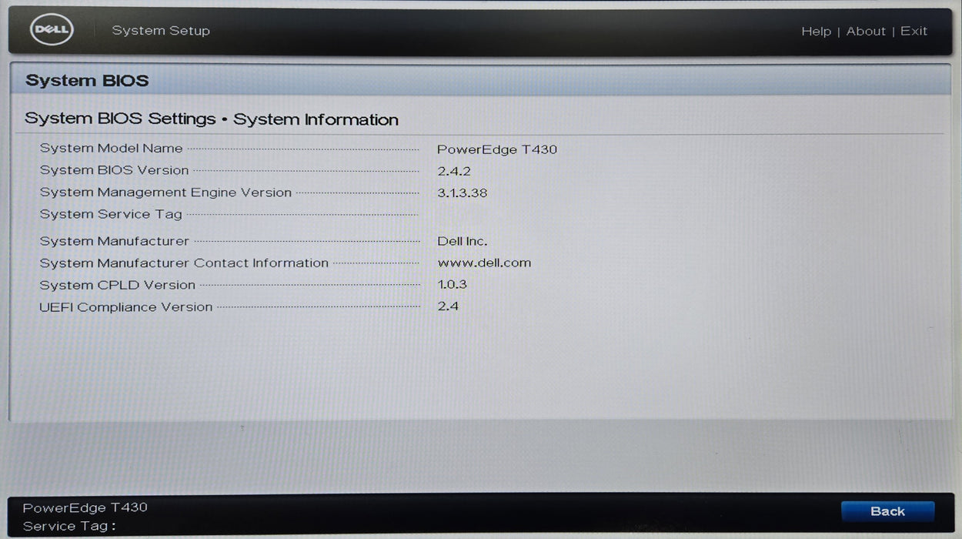Select the System CPLD Version label

click(118, 285)
